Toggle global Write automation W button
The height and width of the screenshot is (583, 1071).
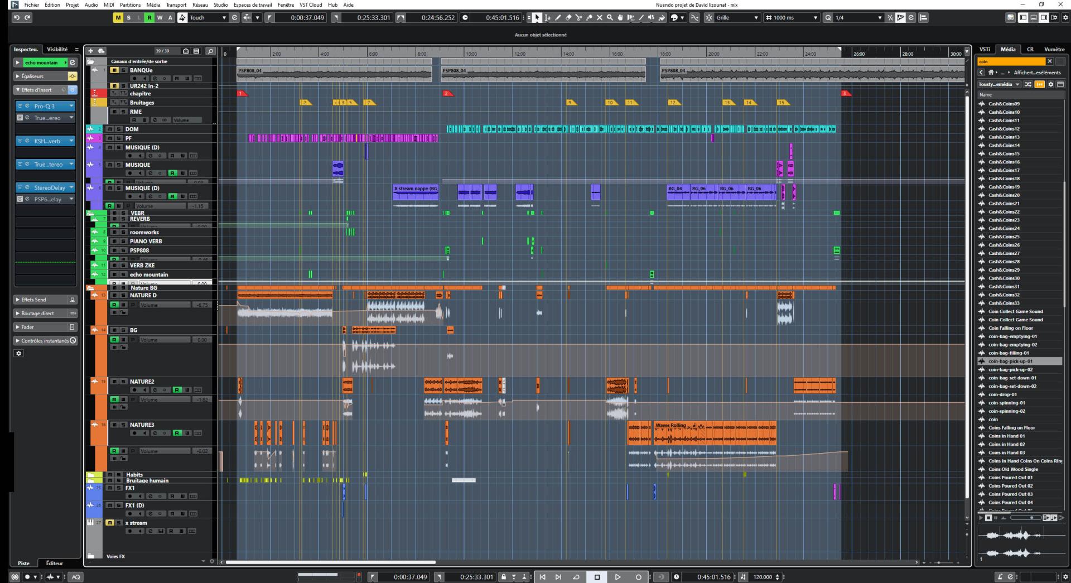tap(160, 18)
